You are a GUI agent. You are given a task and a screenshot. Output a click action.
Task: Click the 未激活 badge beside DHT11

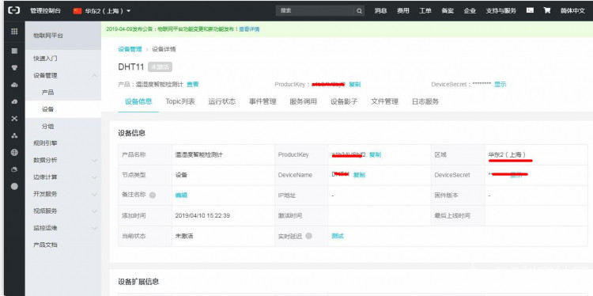click(x=161, y=67)
